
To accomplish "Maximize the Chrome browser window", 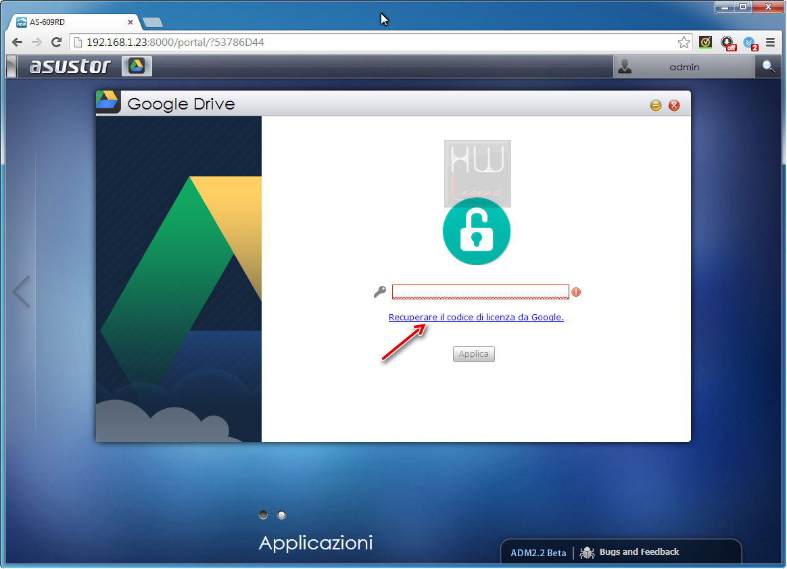I will pos(743,7).
